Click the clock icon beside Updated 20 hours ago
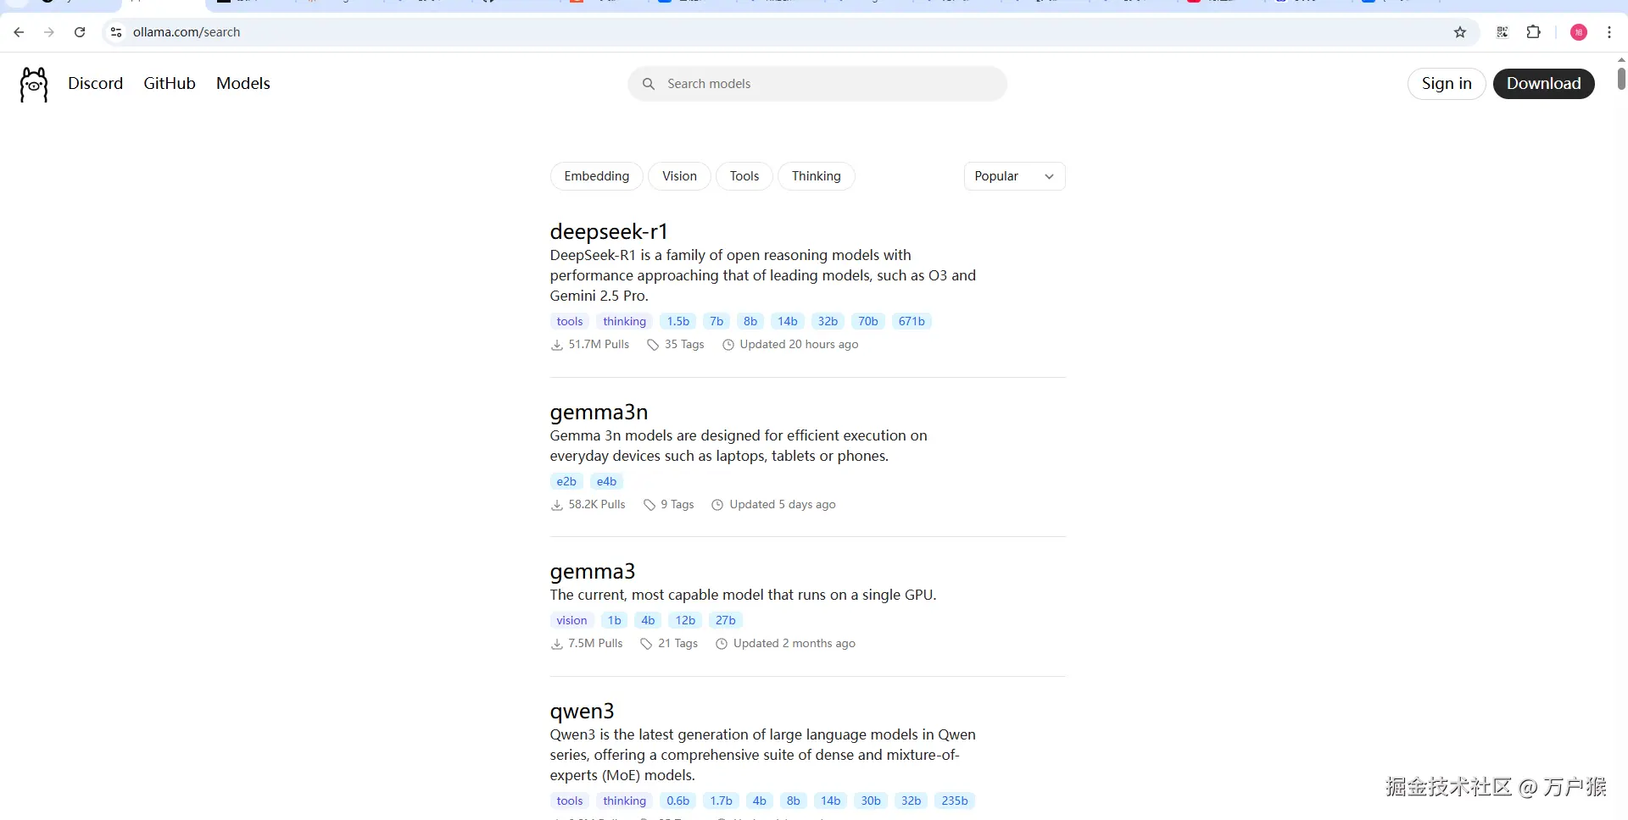The width and height of the screenshot is (1628, 820). point(728,345)
